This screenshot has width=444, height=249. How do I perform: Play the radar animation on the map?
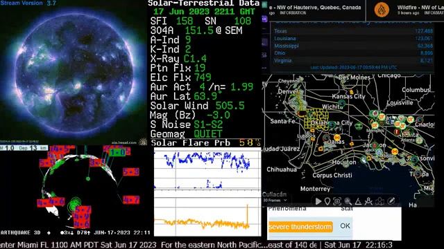coord(318,201)
